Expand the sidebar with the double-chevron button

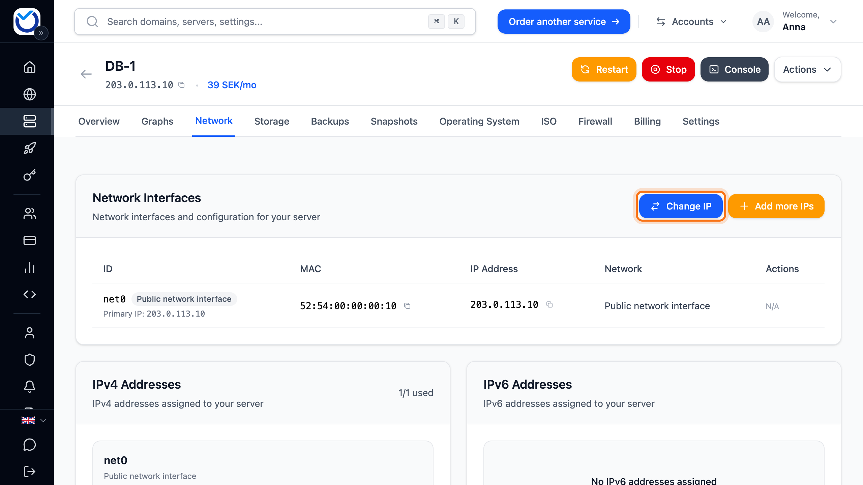(x=41, y=33)
